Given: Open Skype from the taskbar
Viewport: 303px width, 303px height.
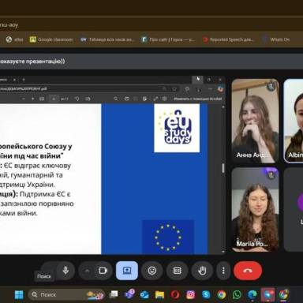Looking at the screenshot, I should pos(206,294).
